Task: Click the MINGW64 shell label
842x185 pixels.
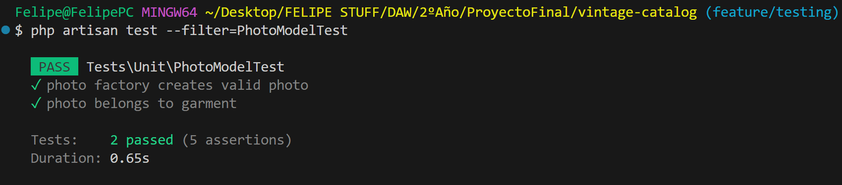Action: pyautogui.click(x=169, y=12)
